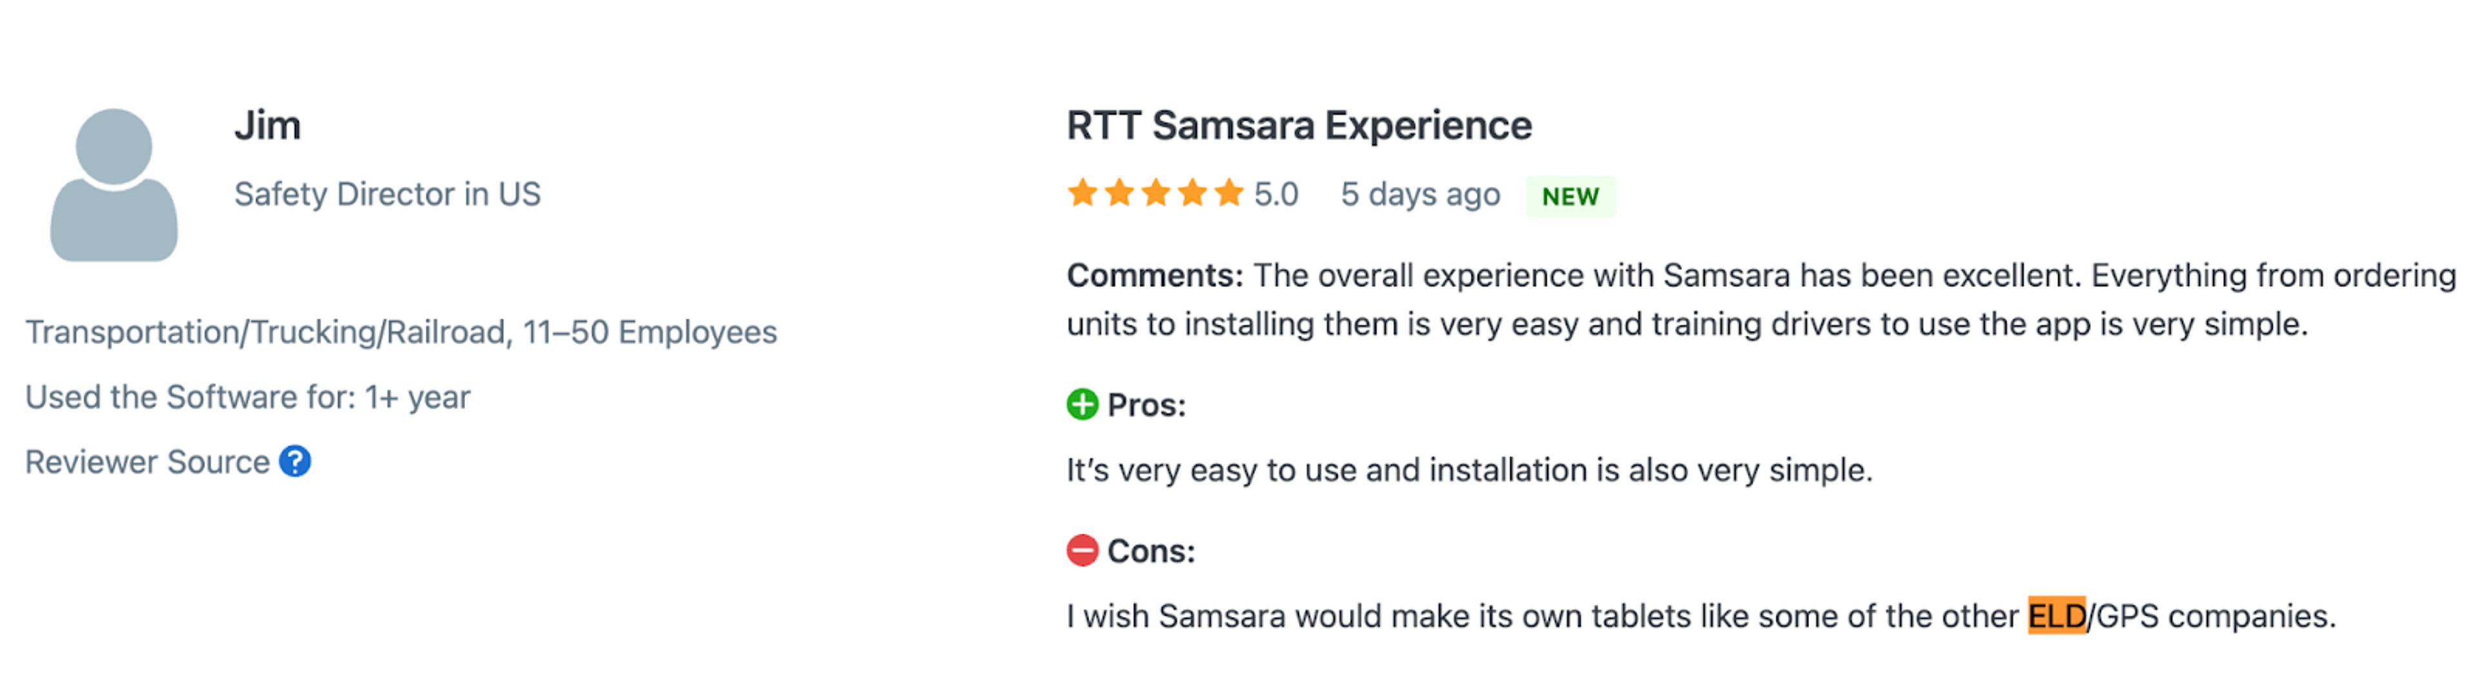Click the NEW badge on the review

[x=1570, y=196]
